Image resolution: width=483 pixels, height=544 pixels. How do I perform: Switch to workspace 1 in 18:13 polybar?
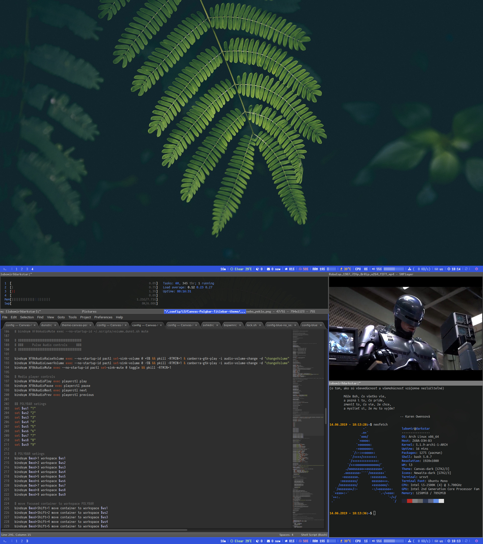[17, 541]
